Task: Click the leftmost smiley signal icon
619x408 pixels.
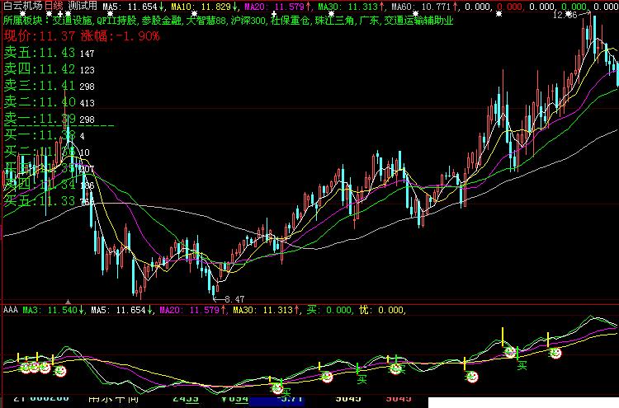Action: [x=26, y=367]
